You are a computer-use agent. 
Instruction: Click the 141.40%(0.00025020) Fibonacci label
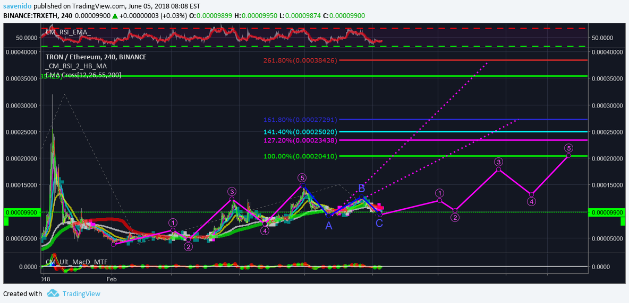coord(300,131)
